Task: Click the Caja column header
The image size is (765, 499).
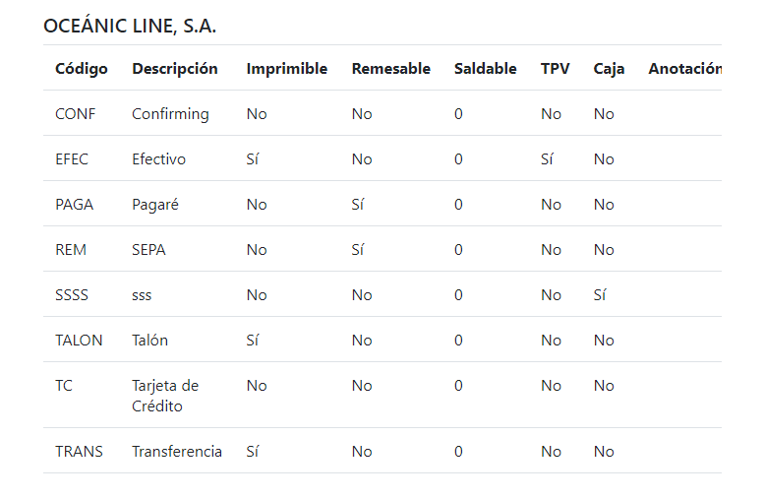Action: pyautogui.click(x=609, y=69)
